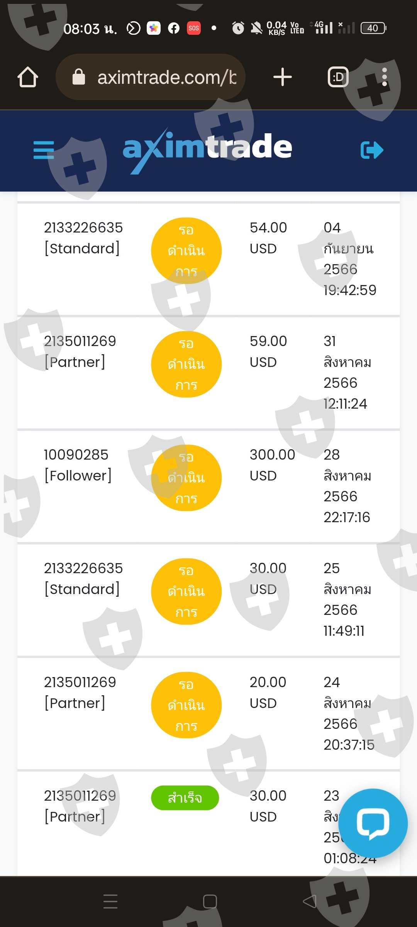417x927 pixels.
Task: Tap green สำเร็จ status badge
Action: point(185,798)
